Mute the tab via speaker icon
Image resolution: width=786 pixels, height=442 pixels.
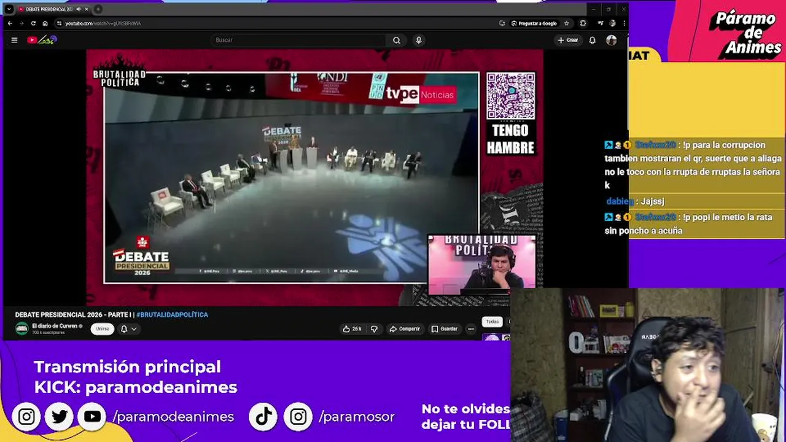tap(78, 9)
